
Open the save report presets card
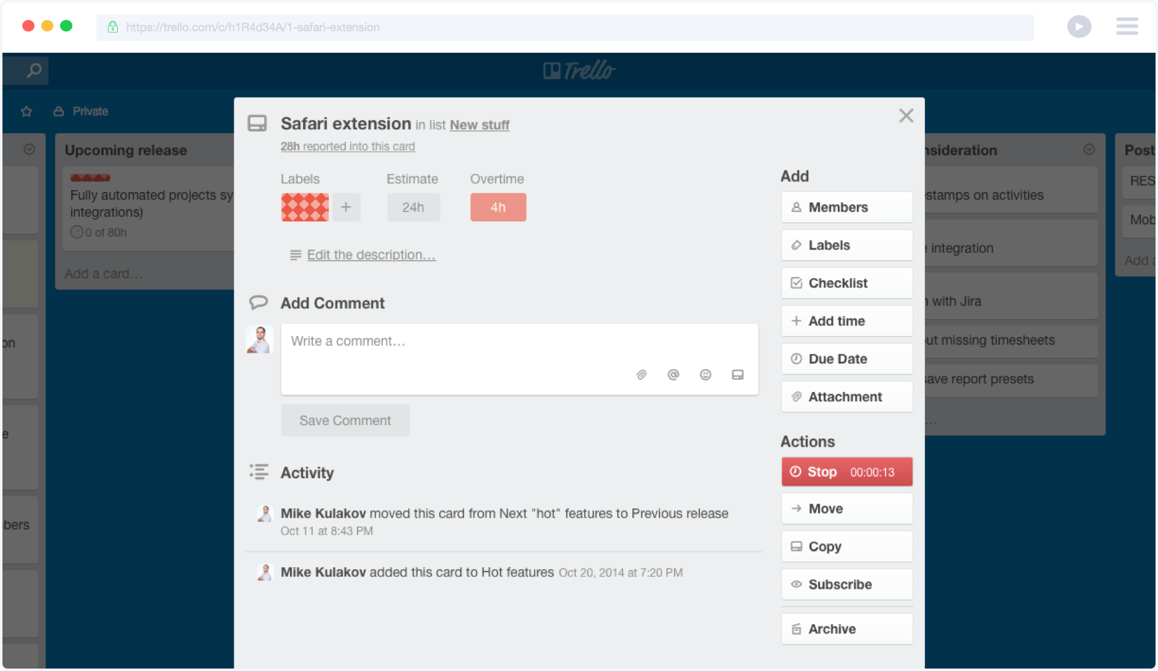pos(1011,380)
